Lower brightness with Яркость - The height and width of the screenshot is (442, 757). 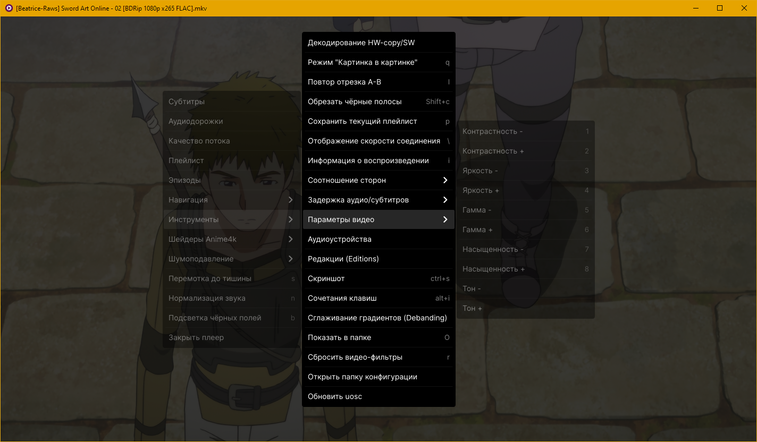click(526, 171)
